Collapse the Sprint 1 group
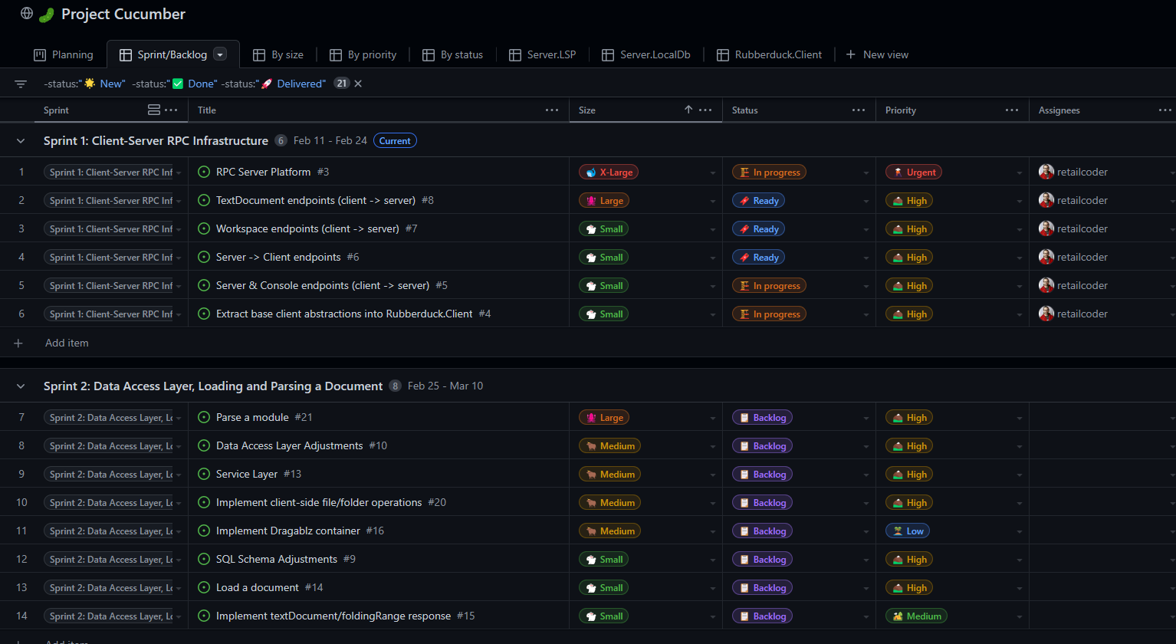This screenshot has height=644, width=1176. (21, 141)
